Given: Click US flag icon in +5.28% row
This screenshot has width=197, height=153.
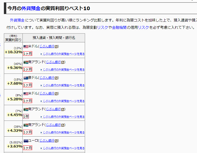Looking at the screenshot, I should tap(26, 94).
